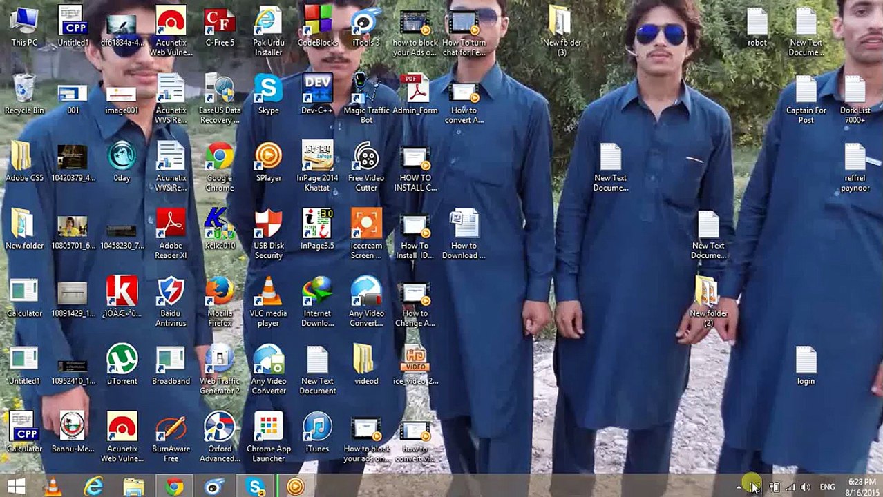The width and height of the screenshot is (883, 497).
Task: Launch BurnAware Free shortcut
Action: click(171, 438)
